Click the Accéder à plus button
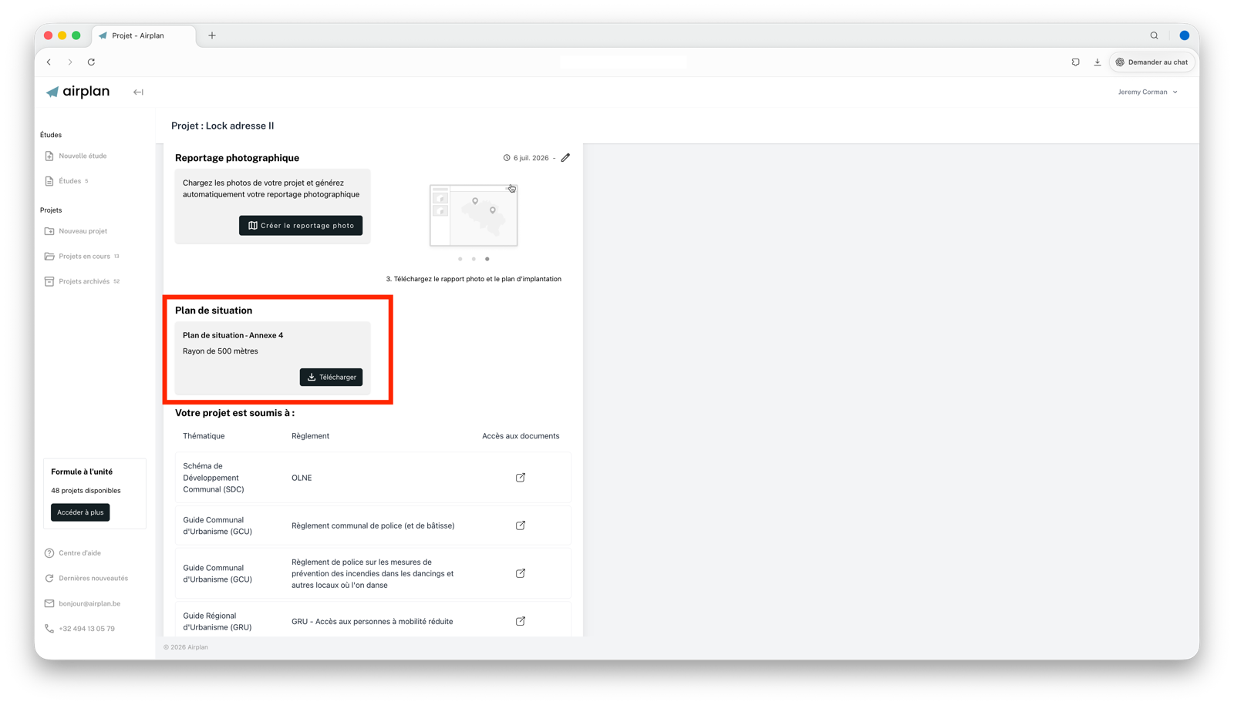 click(x=80, y=512)
